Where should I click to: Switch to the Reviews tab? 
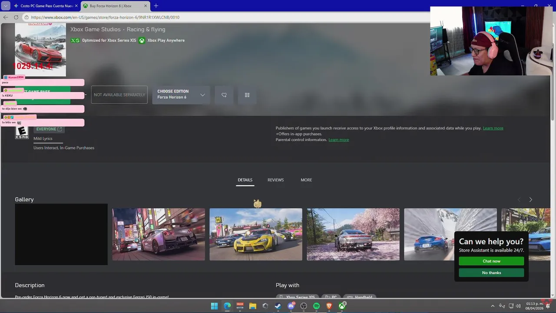(275, 180)
